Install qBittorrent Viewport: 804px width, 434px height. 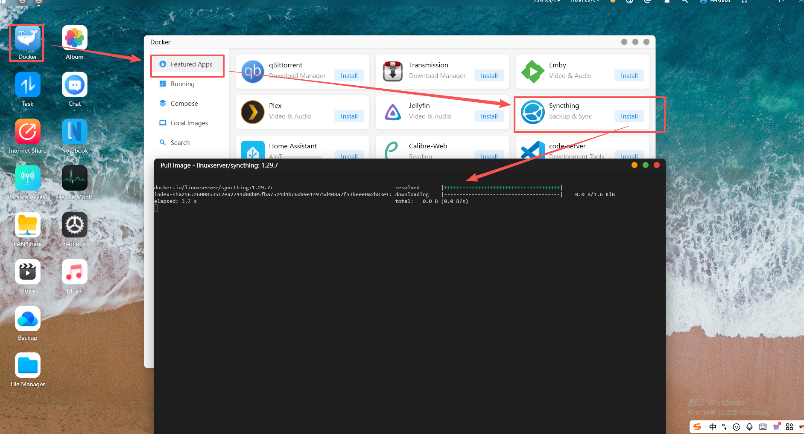pos(349,75)
